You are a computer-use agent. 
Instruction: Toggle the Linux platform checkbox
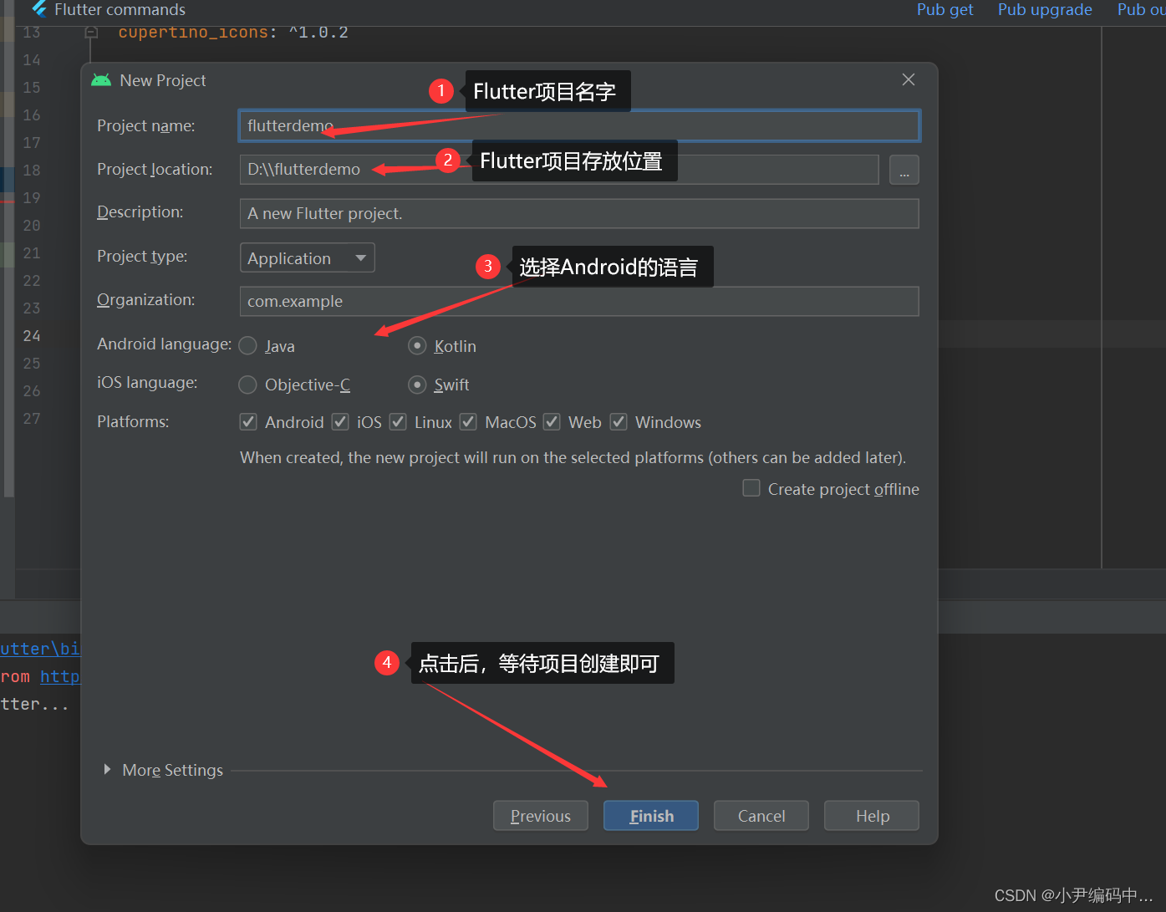coord(398,422)
